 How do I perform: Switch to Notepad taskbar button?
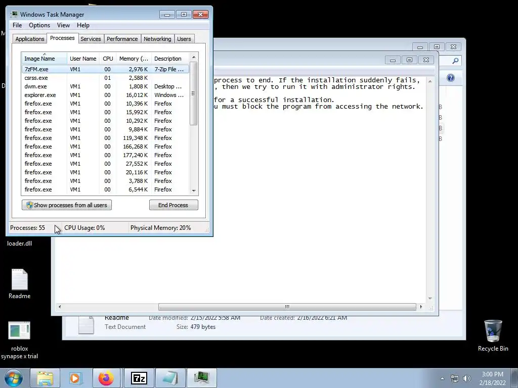coord(170,378)
